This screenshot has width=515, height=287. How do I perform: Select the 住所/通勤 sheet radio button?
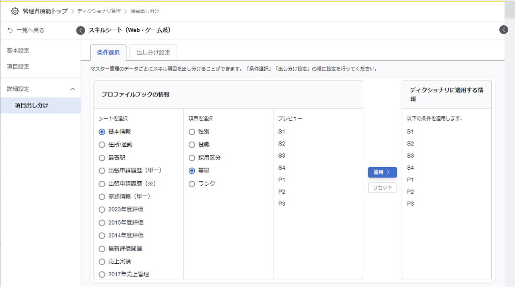102,144
